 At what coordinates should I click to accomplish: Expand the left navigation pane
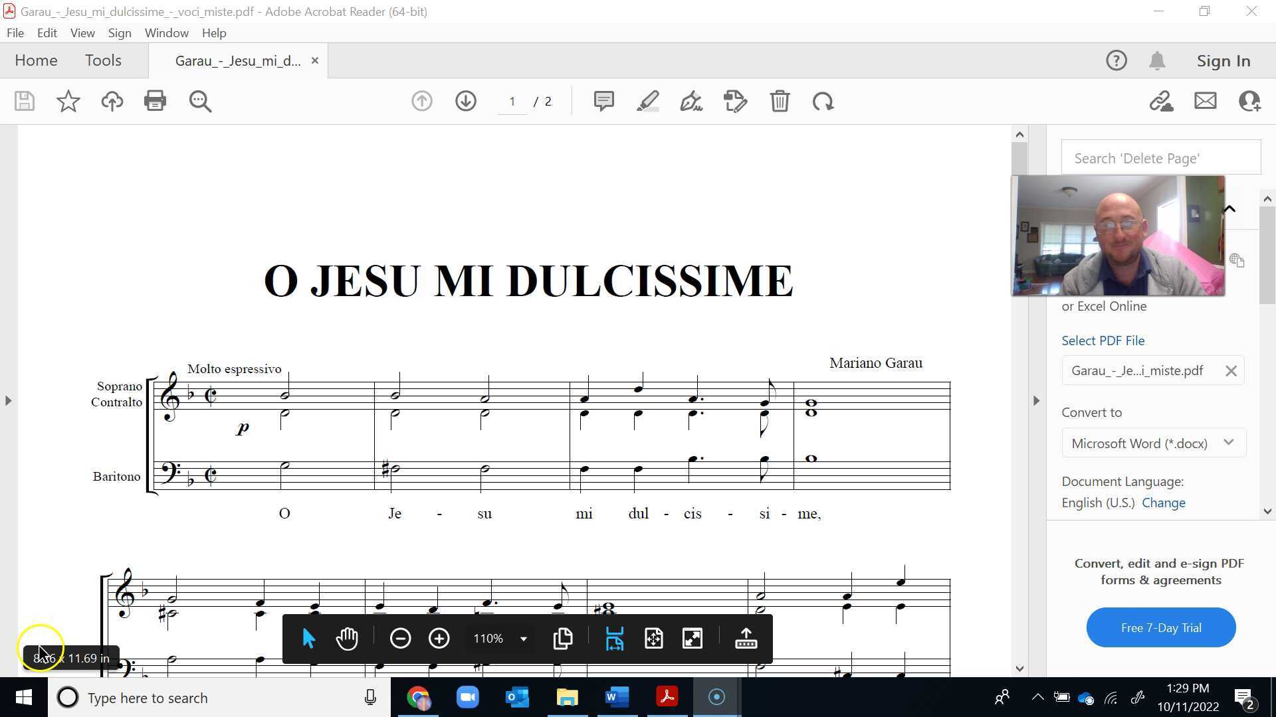pyautogui.click(x=9, y=400)
